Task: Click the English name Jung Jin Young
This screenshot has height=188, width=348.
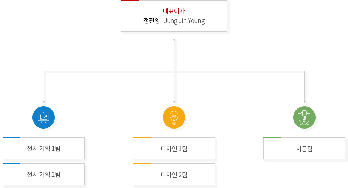Action: pyautogui.click(x=184, y=21)
